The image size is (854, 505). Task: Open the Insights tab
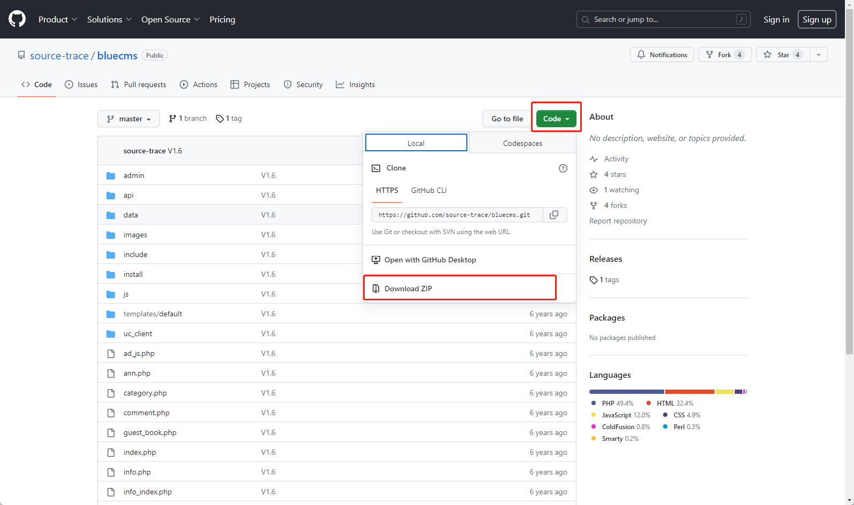(356, 84)
